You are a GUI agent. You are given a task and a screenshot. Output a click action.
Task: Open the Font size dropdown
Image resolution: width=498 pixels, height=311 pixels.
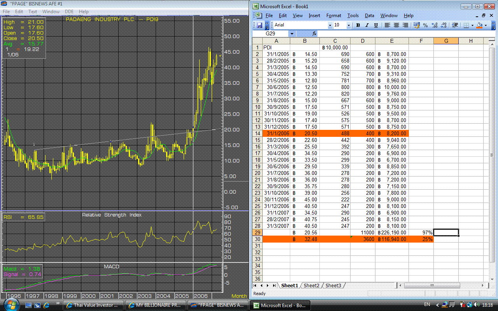tap(349, 25)
